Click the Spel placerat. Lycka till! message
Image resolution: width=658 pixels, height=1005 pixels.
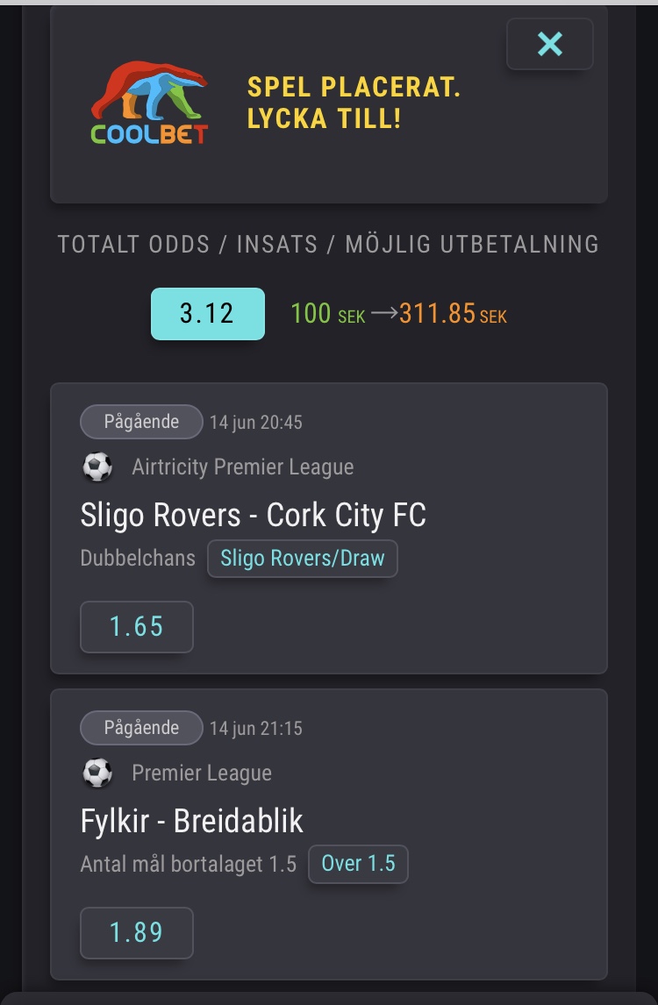coord(354,103)
